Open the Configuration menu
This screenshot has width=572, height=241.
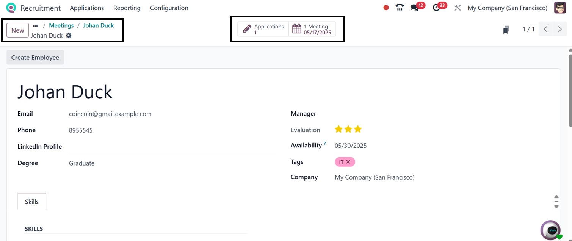(169, 8)
